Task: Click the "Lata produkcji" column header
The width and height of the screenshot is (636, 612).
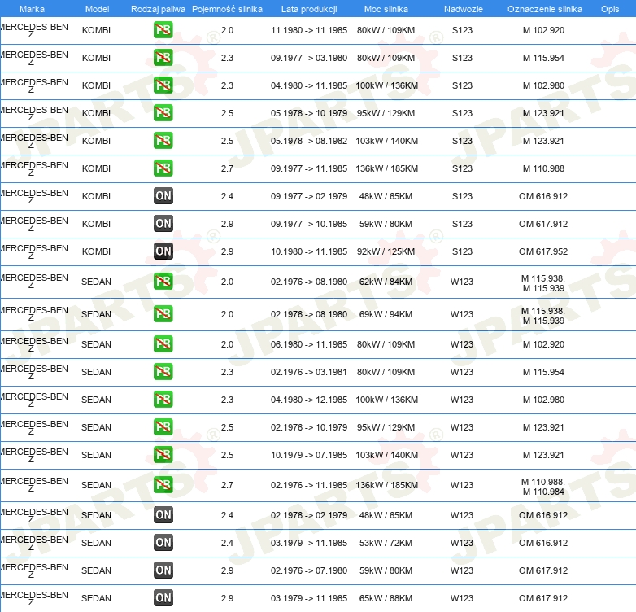Action: point(308,9)
